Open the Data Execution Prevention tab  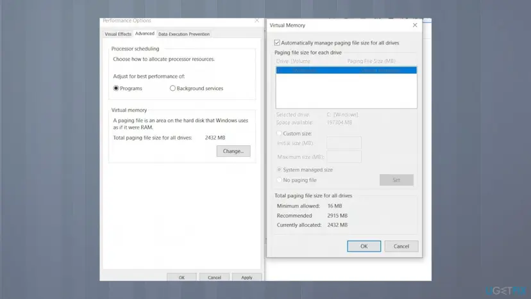click(184, 34)
